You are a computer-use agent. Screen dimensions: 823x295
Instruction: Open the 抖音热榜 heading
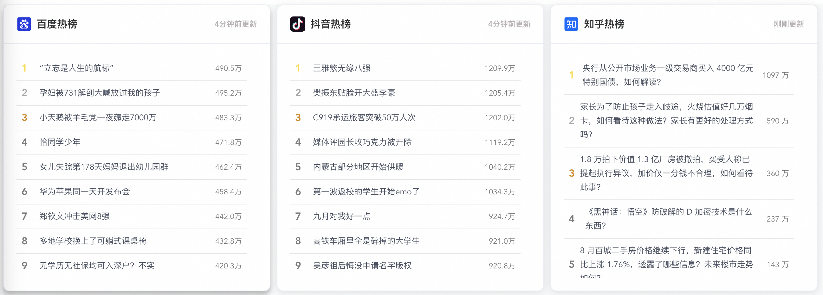coord(330,24)
